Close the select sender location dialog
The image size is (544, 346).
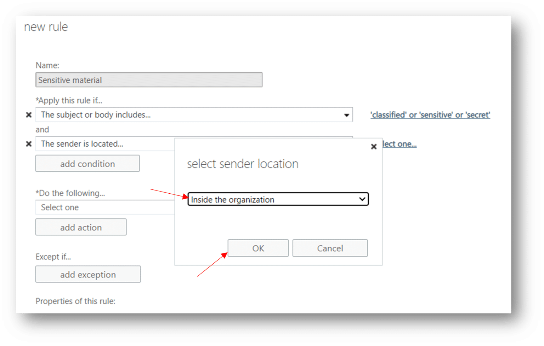click(x=374, y=147)
